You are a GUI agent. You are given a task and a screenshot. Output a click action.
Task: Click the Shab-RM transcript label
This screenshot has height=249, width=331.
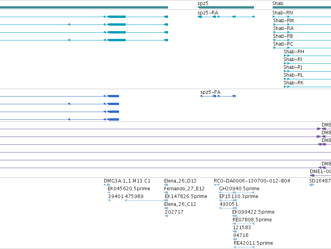click(x=283, y=21)
